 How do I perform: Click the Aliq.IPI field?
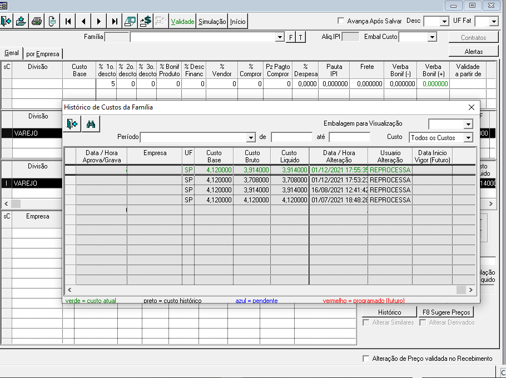[x=350, y=37]
